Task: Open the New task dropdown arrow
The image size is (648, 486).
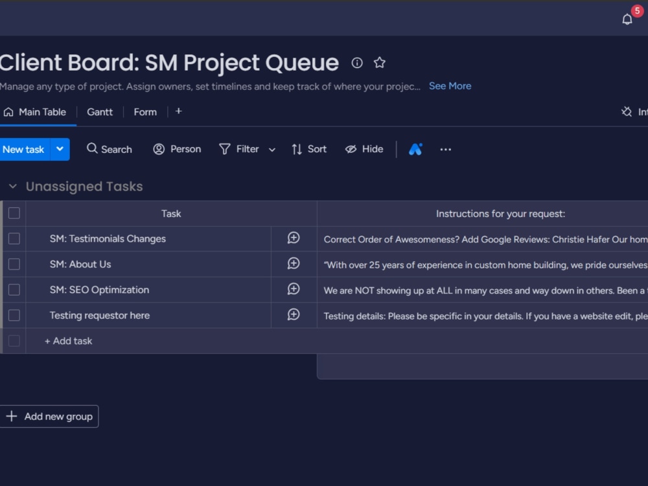Action: [x=60, y=149]
